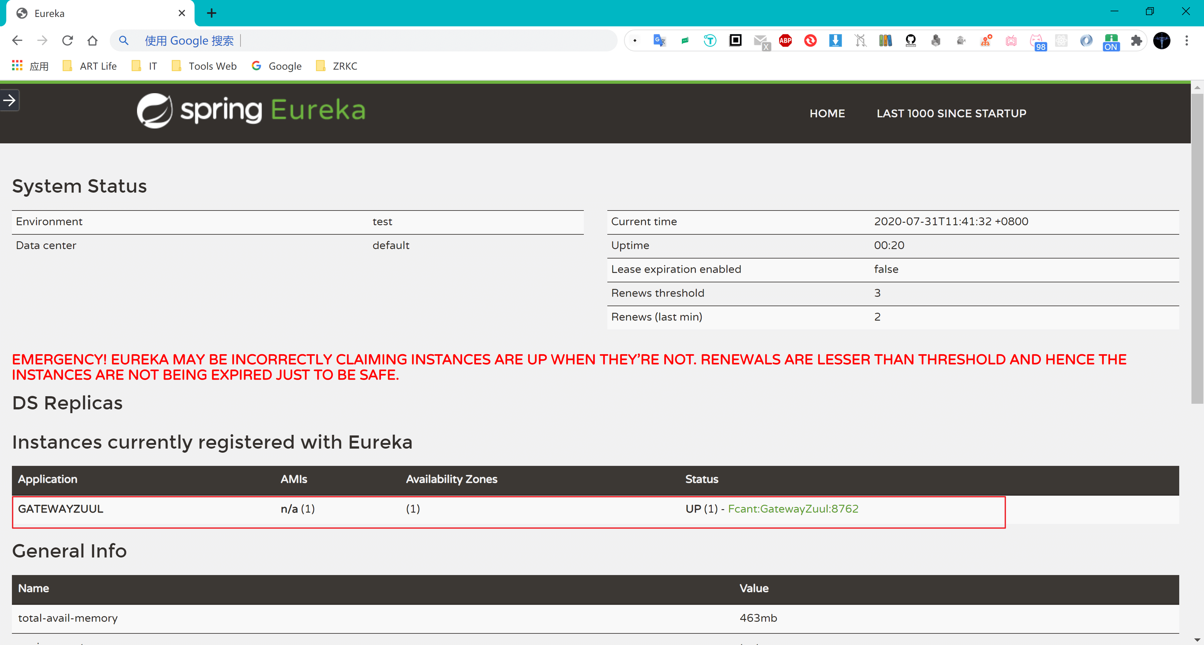This screenshot has width=1204, height=645.
Task: Expand the left side arrow panel
Action: [9, 100]
